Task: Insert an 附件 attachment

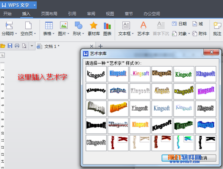Action: (199, 34)
